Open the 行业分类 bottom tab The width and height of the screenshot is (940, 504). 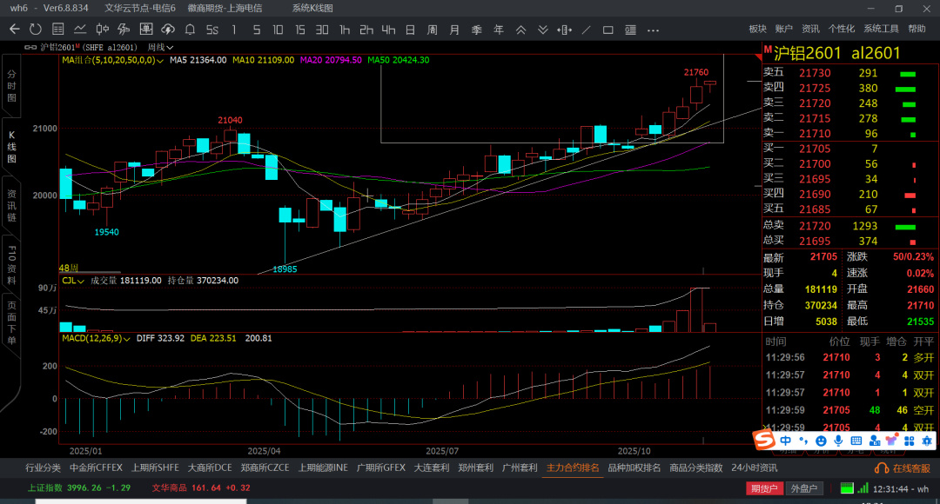coord(44,468)
